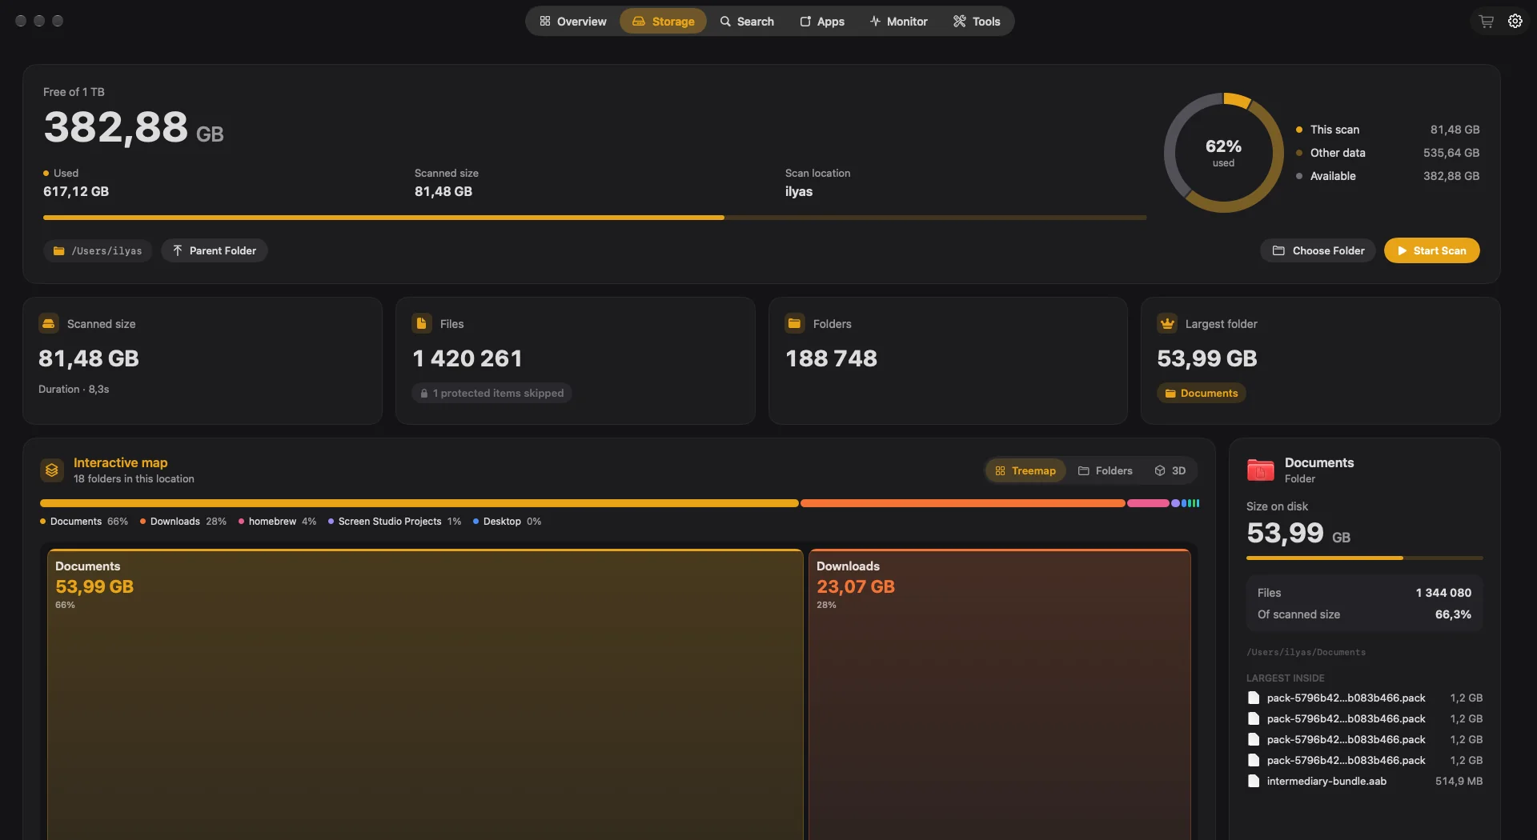Select the intermediary-bundle.aab file row
The width and height of the screenshot is (1537, 840).
[1365, 781]
